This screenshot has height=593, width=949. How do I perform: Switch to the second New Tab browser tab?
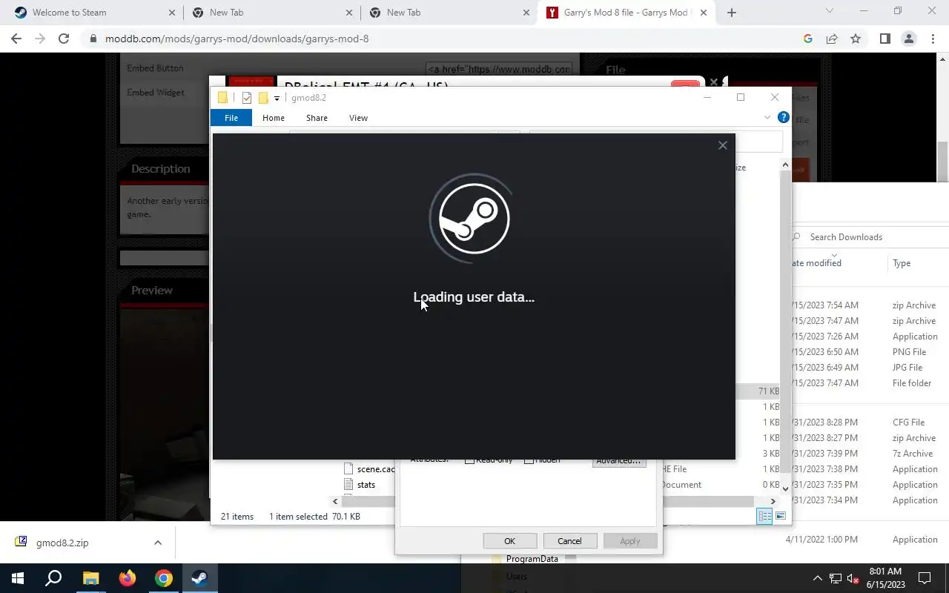[x=449, y=13]
